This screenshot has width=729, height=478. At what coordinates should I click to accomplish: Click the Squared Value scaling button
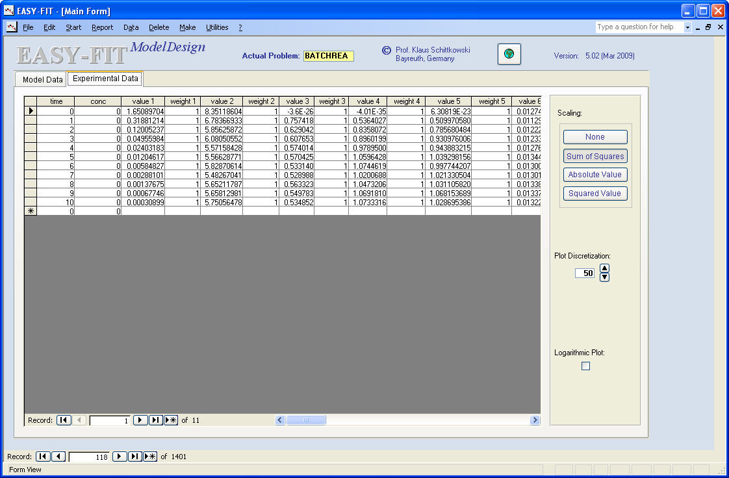pos(595,194)
